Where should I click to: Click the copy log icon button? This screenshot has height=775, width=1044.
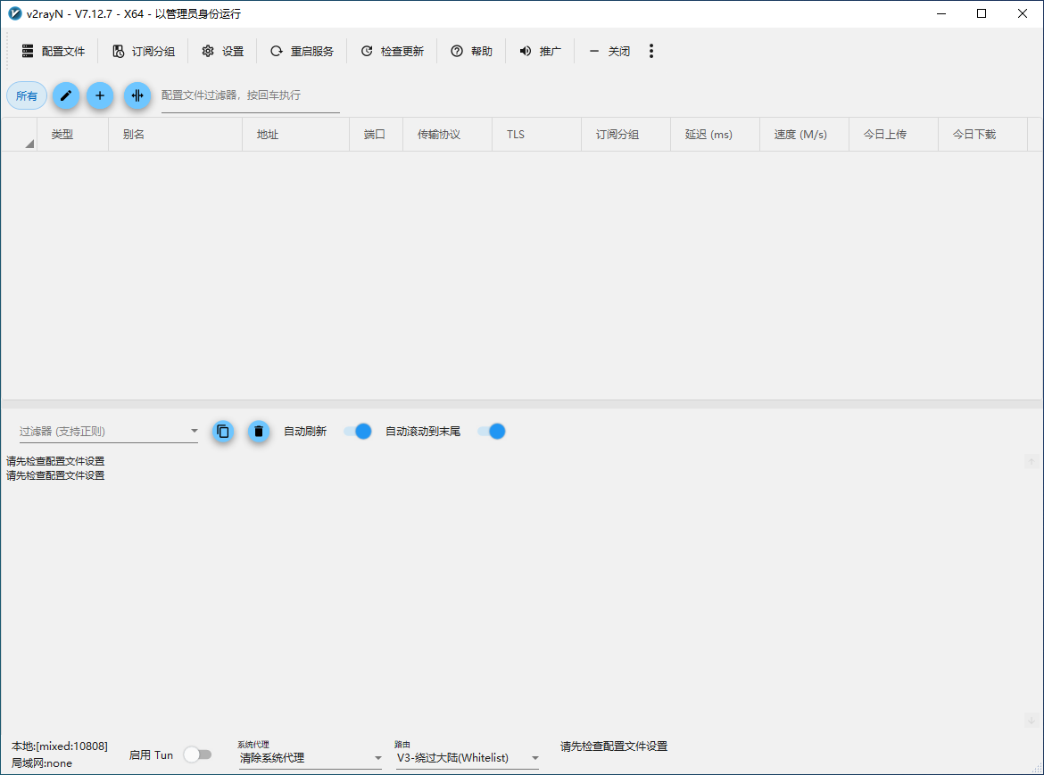click(223, 432)
